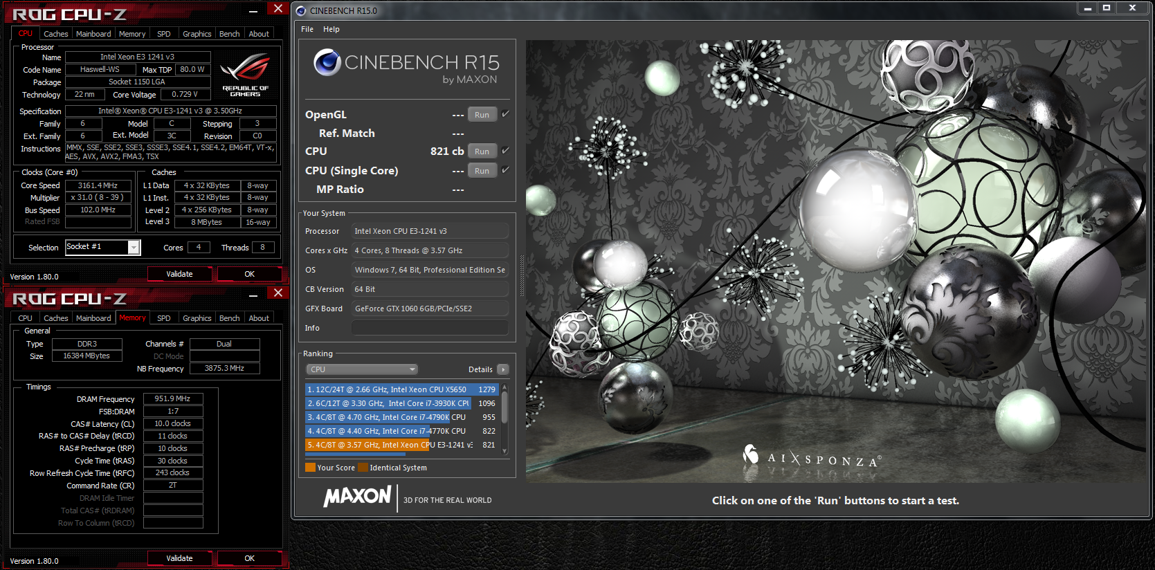The image size is (1155, 570).
Task: Open About tab in bottom CPU-Z window
Action: point(259,318)
